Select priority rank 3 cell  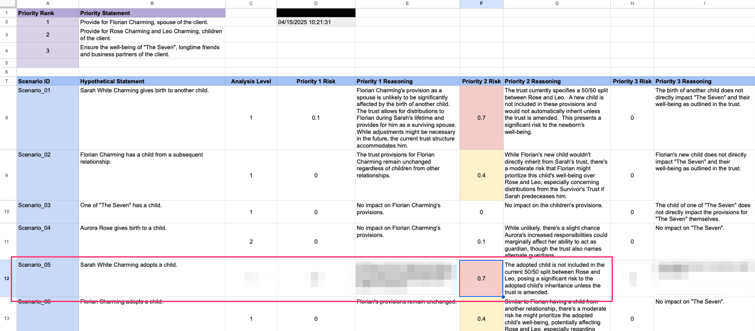pyautogui.click(x=48, y=50)
